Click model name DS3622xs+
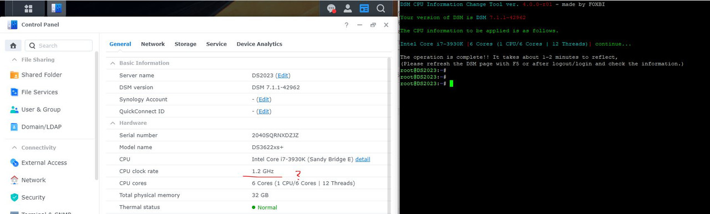The width and height of the screenshot is (710, 214). (x=267, y=147)
